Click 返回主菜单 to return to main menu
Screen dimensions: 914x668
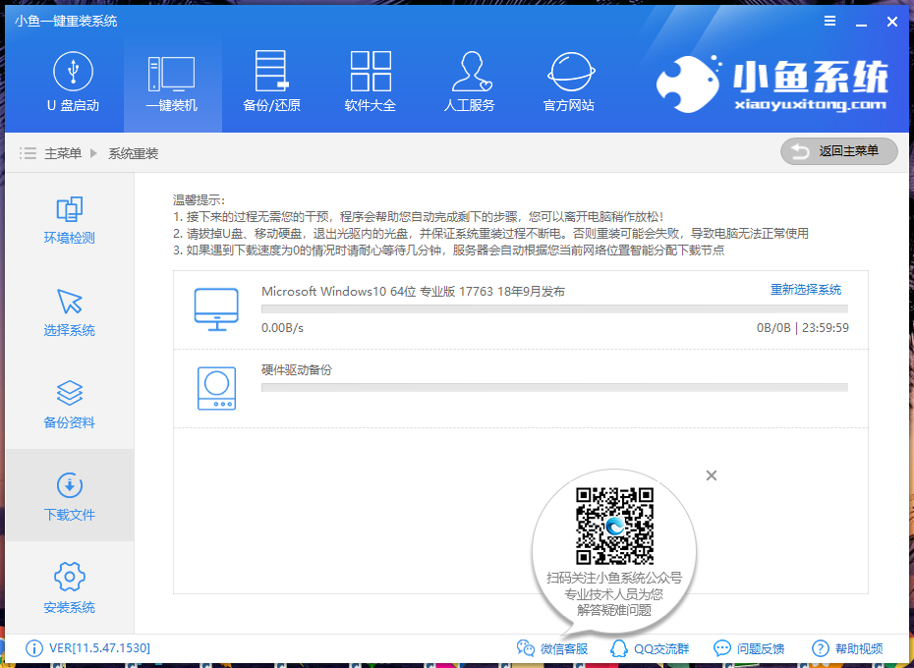click(838, 151)
